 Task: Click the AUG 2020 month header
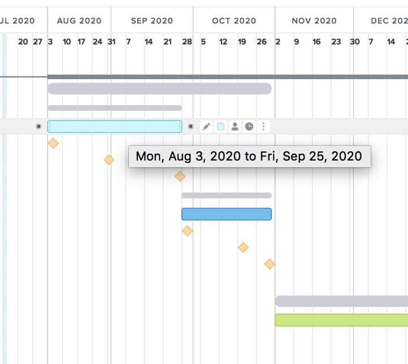79,21
